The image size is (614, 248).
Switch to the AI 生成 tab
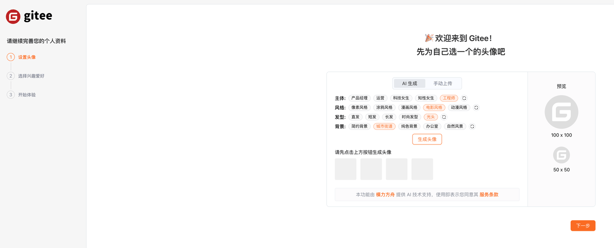pyautogui.click(x=409, y=83)
